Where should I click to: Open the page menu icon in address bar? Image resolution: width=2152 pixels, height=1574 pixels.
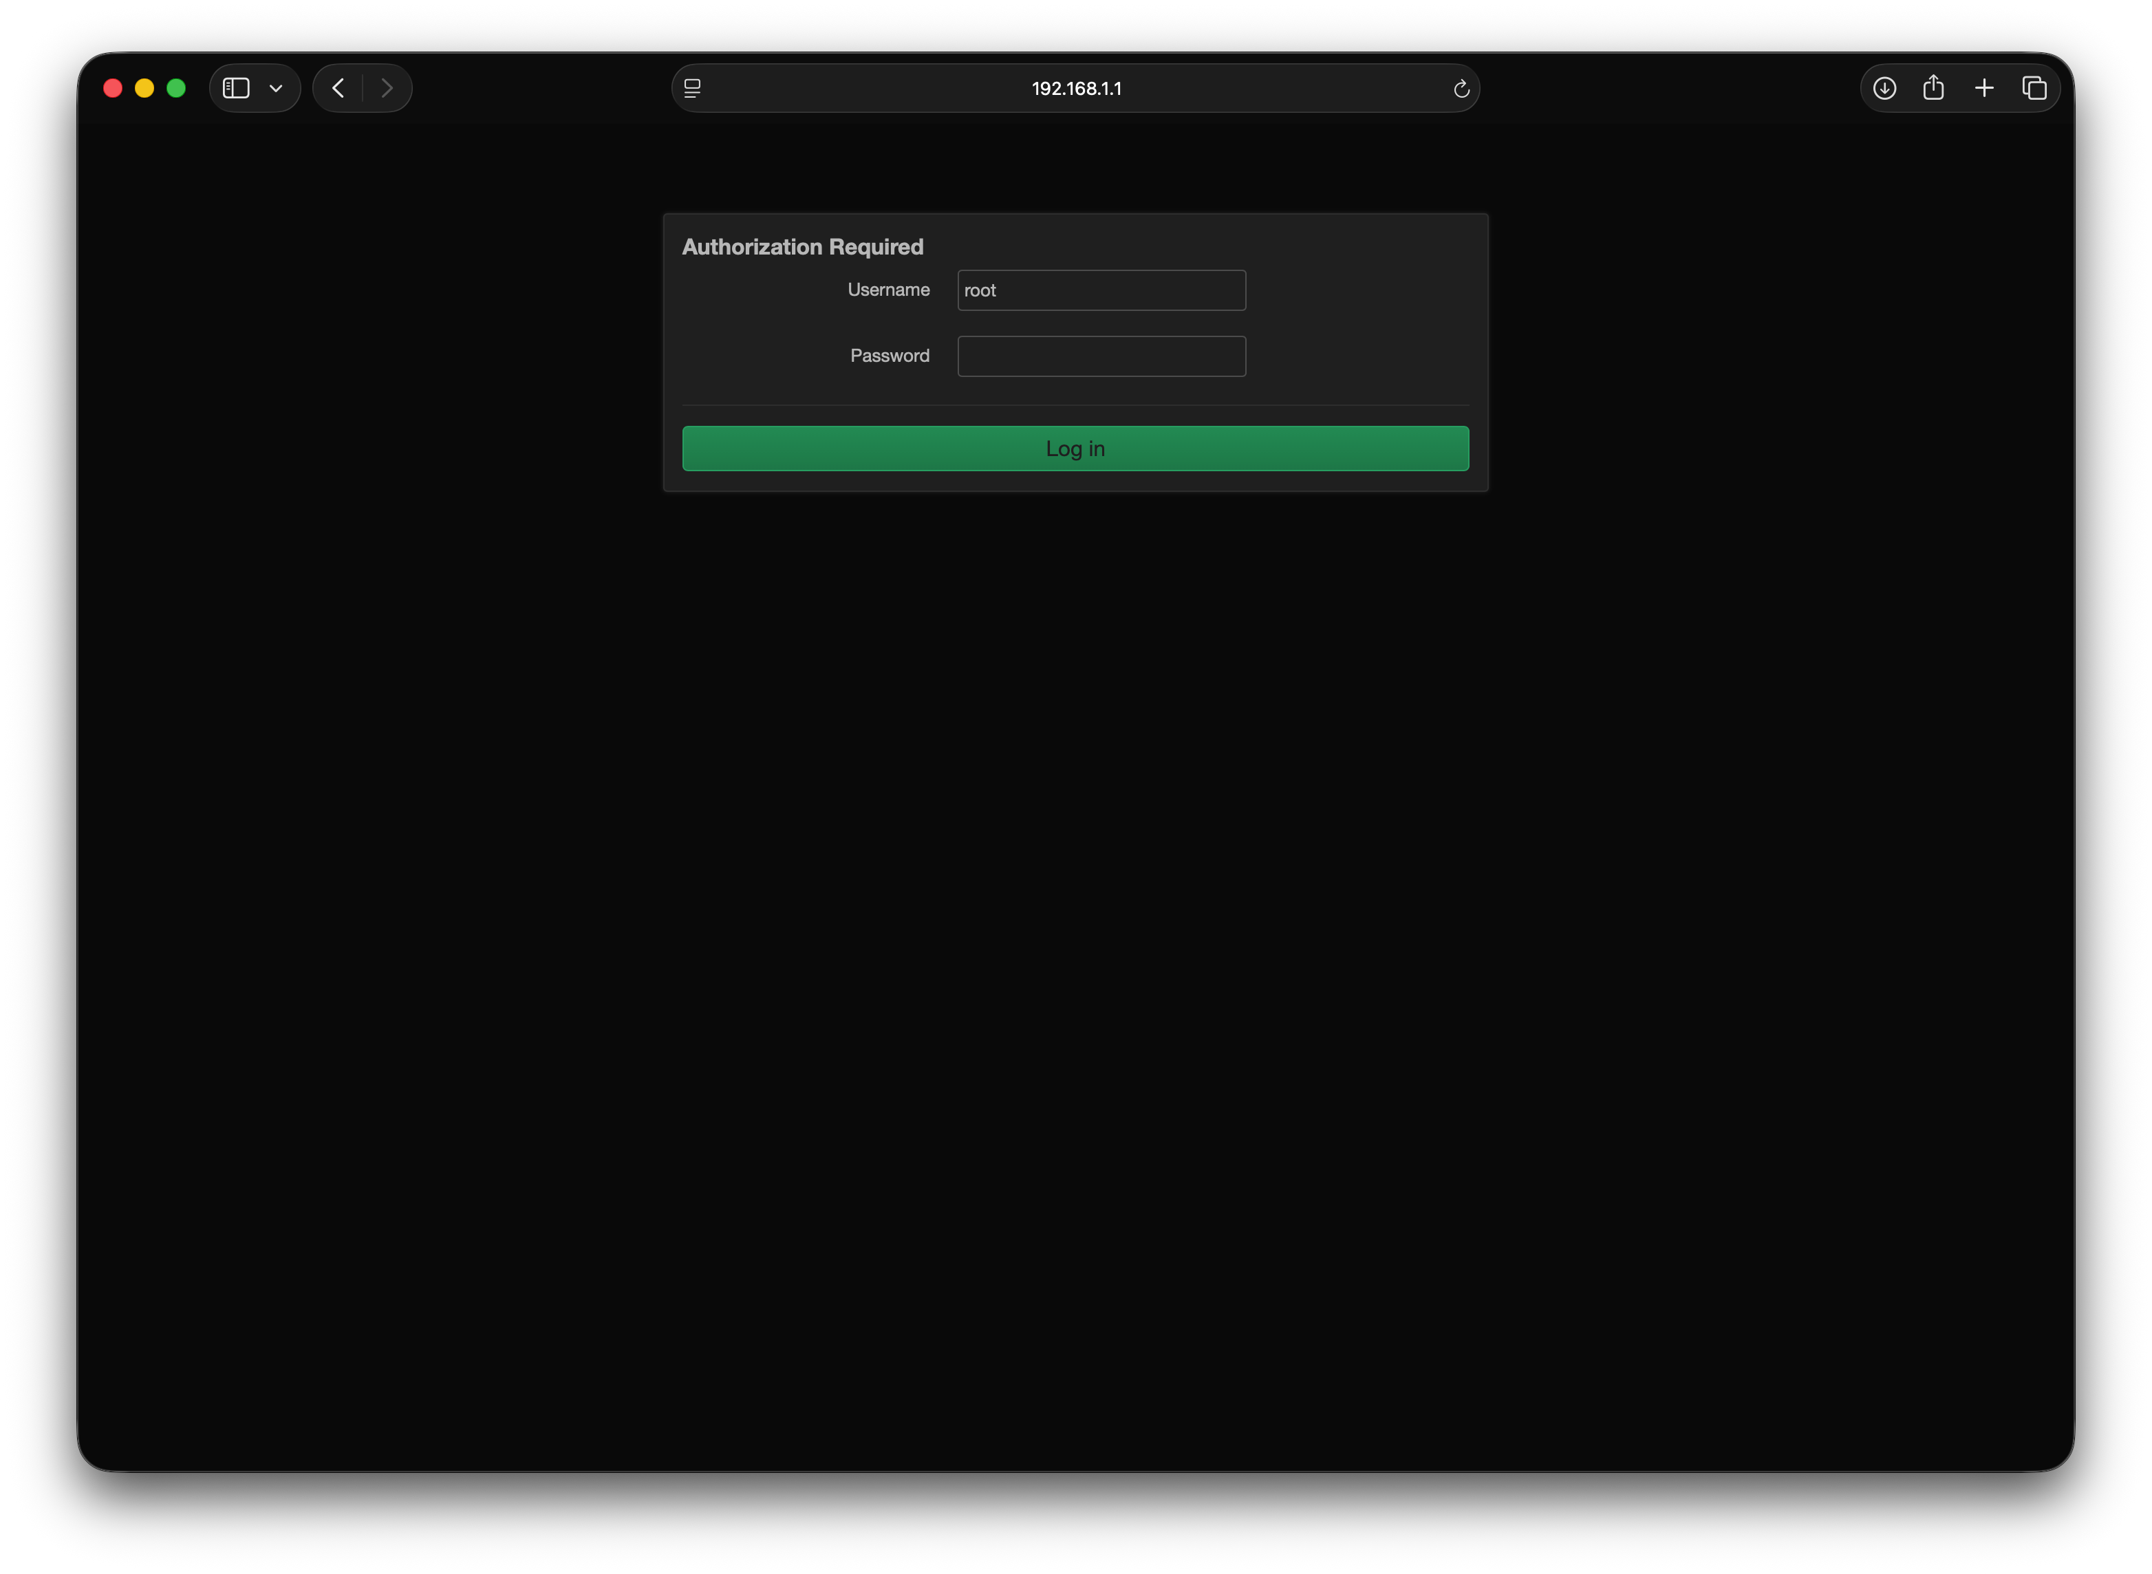693,89
